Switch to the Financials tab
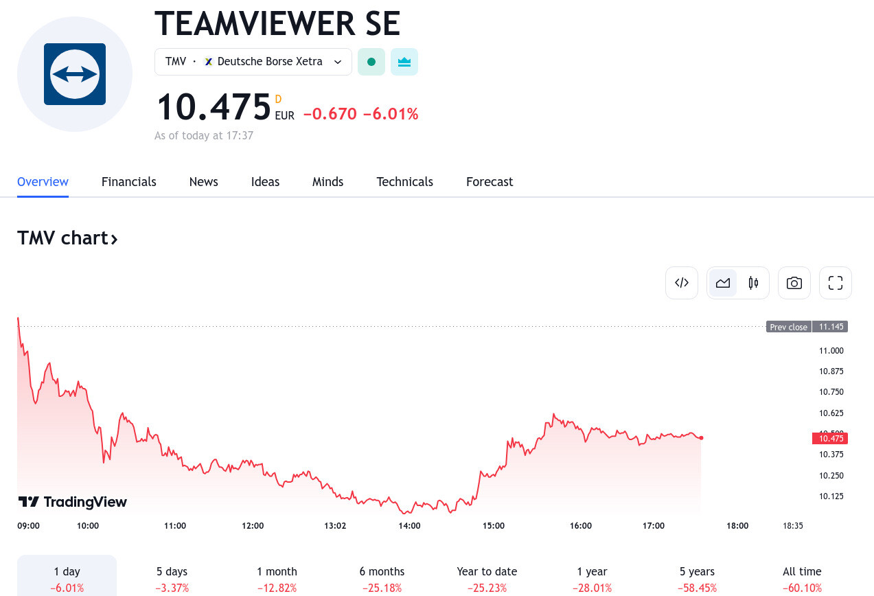 click(x=129, y=182)
